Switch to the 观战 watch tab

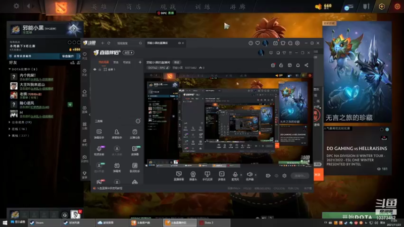pos(168,7)
